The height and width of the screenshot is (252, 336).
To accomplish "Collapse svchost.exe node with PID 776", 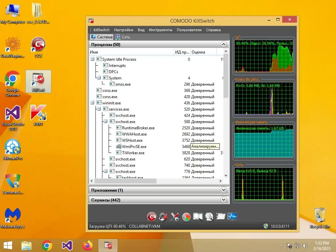I will (105, 171).
